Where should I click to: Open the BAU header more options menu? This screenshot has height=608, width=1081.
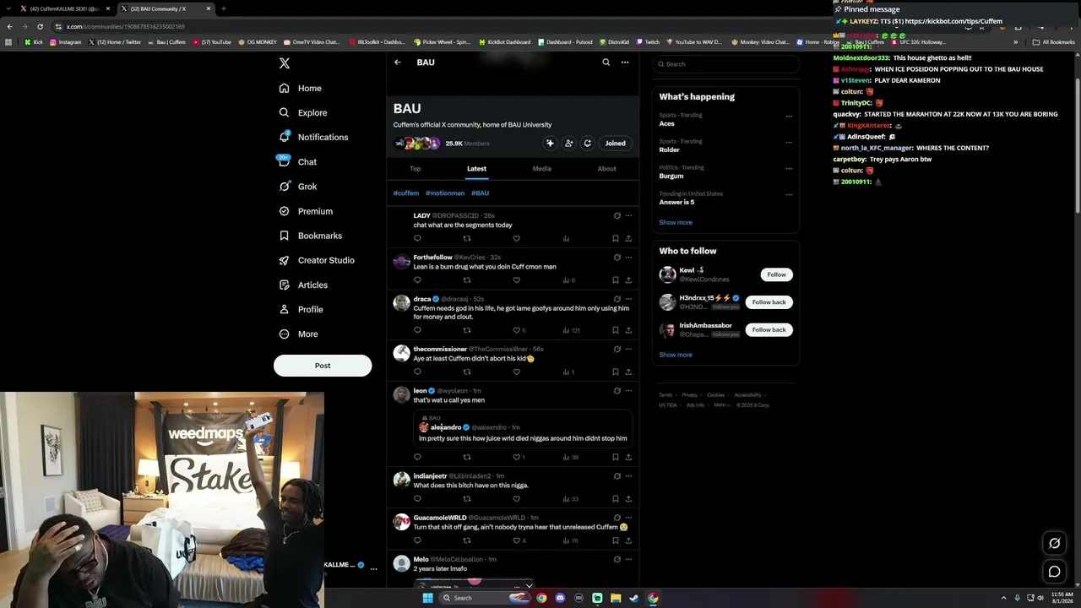[x=625, y=62]
